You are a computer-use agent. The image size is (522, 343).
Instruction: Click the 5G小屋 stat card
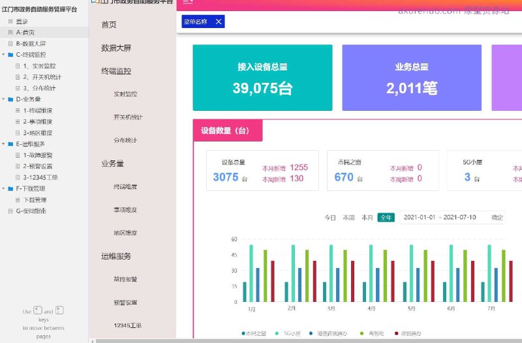484,170
